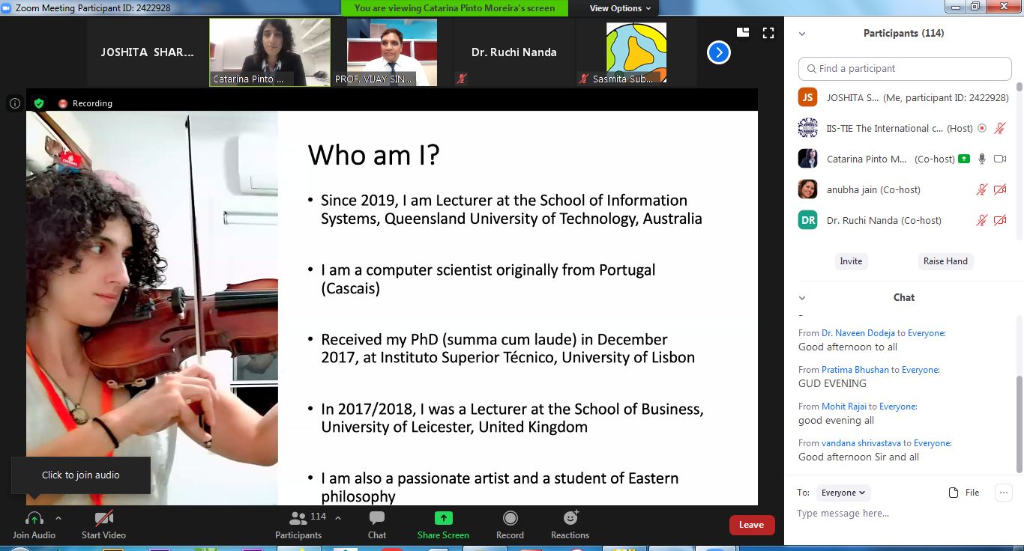Viewport: 1024px width, 551px height.
Task: Enter full screen mode icon
Action: 768,33
